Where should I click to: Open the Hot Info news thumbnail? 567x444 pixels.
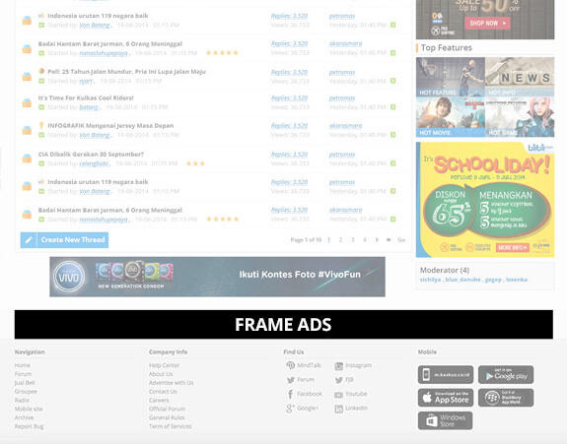pyautogui.click(x=520, y=77)
